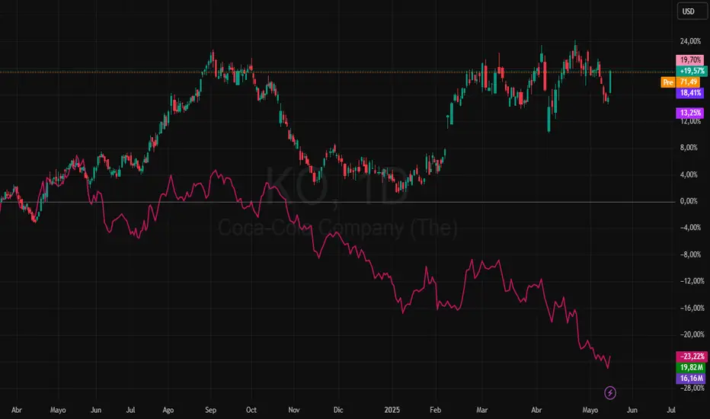Image resolution: width=710 pixels, height=419 pixels.
Task: Click the Sep month label
Action: point(210,410)
